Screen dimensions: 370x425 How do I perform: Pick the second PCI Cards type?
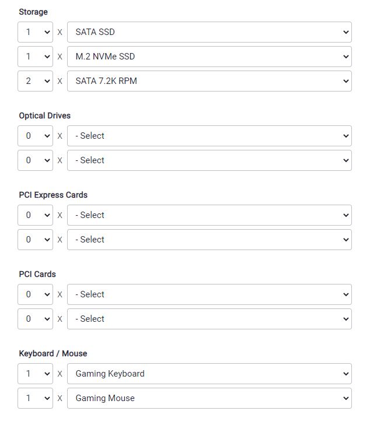[209, 319]
